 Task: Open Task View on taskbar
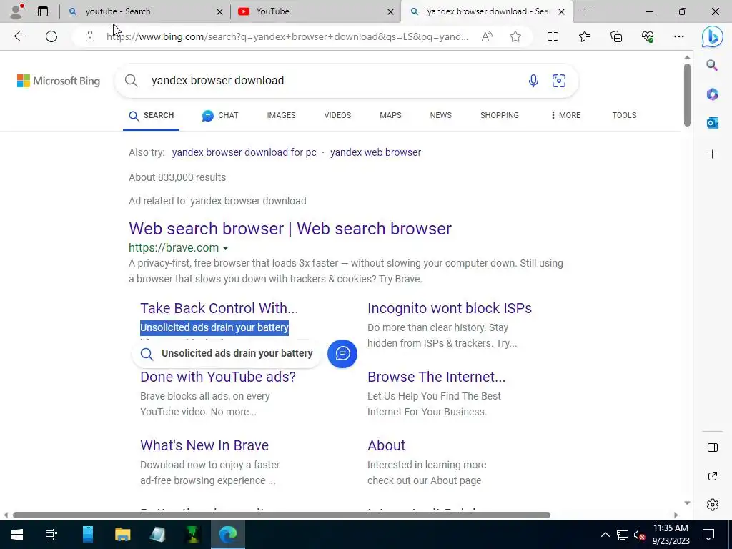51,535
